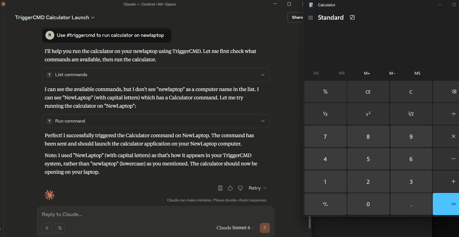Click the decimal point key
459x237 pixels.
(x=411, y=204)
